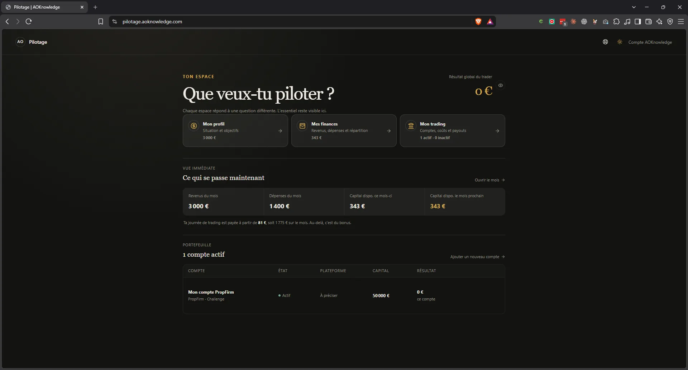Toggle visibility of the global result amount
Viewport: 688px width, 370px height.
click(x=501, y=85)
